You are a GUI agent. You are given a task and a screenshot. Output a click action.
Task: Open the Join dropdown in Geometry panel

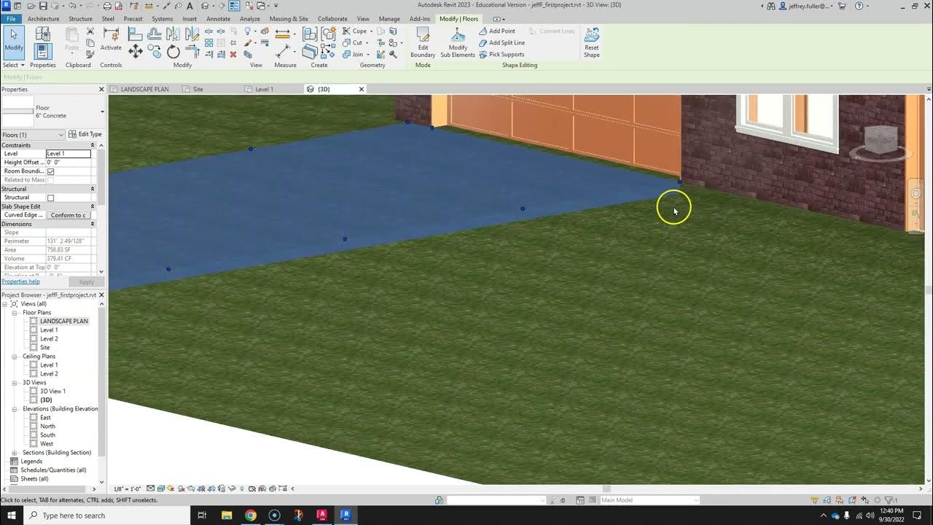(368, 55)
